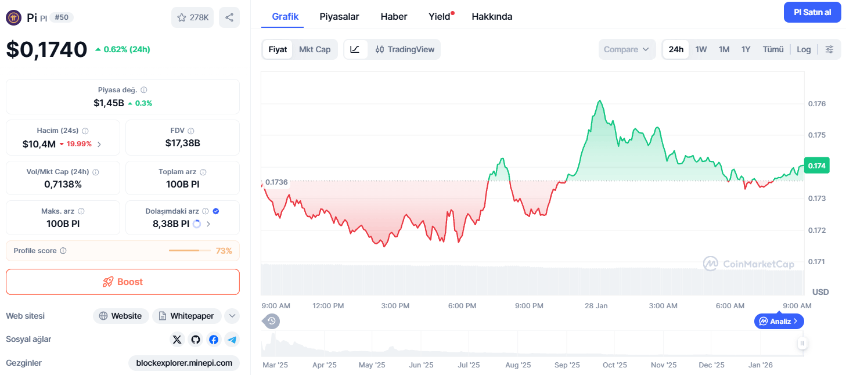
Task: Add Pi to watchlist via star button
Action: [x=192, y=17]
